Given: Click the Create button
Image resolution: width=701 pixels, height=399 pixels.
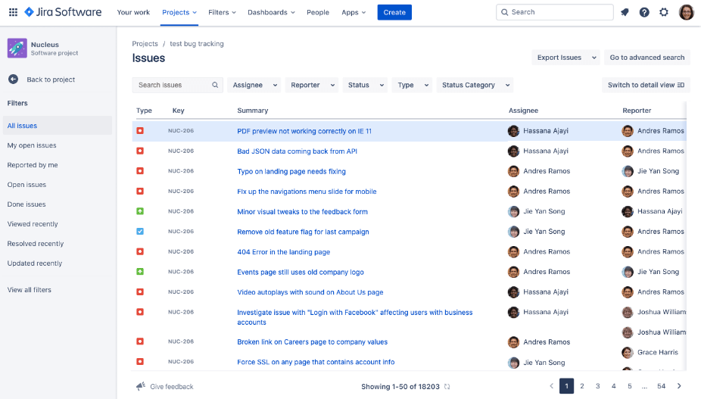Looking at the screenshot, I should coord(394,12).
